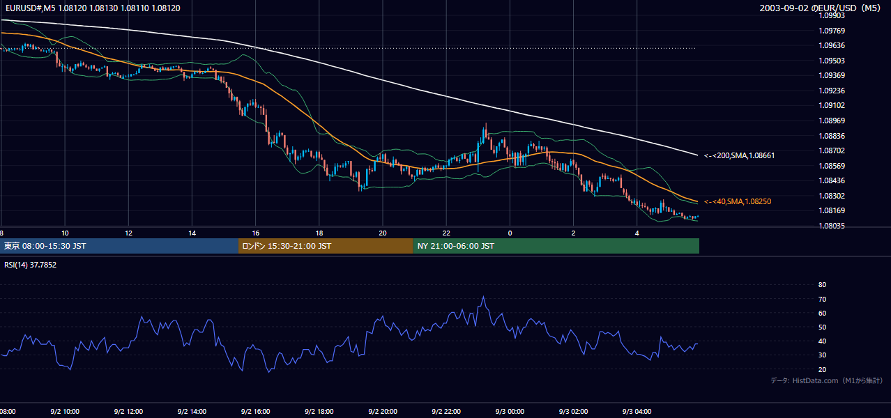Select the London 15:30-21:00 JST session bar

(326, 246)
